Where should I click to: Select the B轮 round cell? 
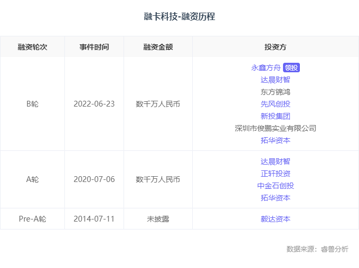33,104
